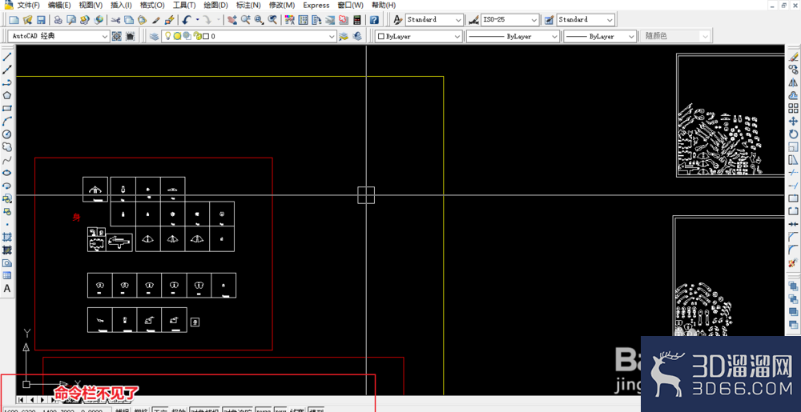Expand the undo history dropdown arrow

(x=197, y=20)
